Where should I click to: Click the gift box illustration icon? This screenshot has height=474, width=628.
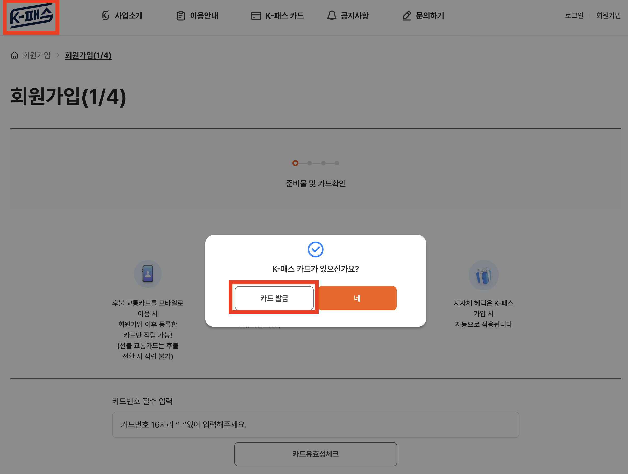[483, 275]
